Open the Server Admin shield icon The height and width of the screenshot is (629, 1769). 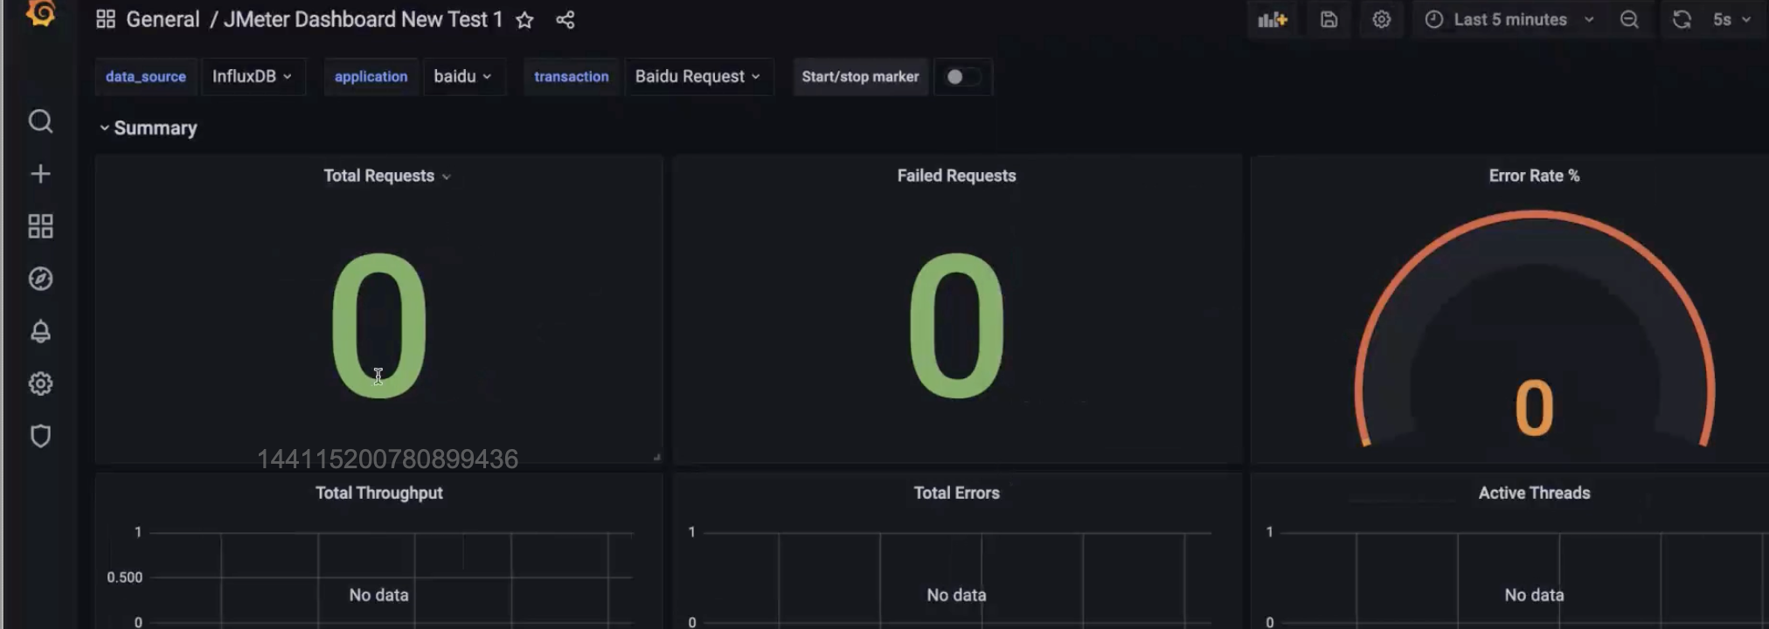tap(40, 436)
